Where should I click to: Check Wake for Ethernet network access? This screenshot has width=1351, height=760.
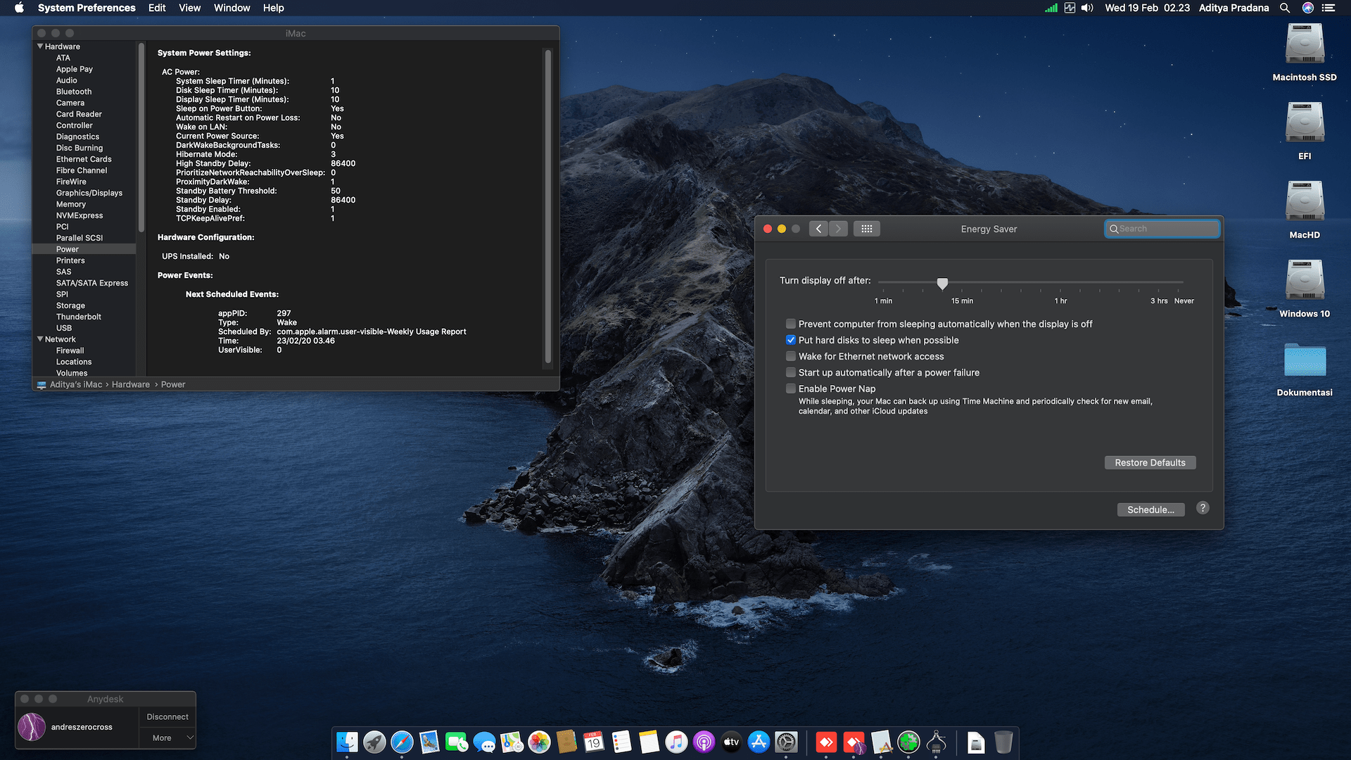(791, 356)
